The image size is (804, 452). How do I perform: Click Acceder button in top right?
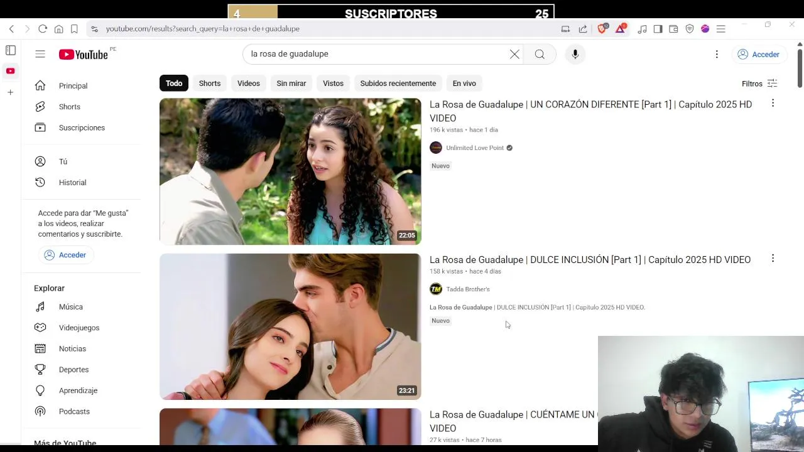pos(758,55)
